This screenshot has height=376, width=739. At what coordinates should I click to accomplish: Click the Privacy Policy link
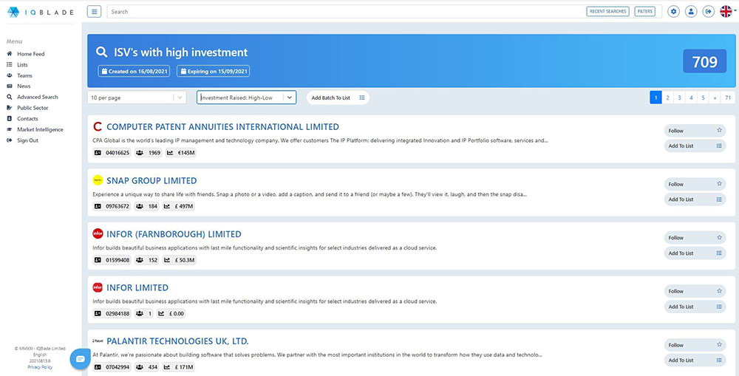coord(40,367)
